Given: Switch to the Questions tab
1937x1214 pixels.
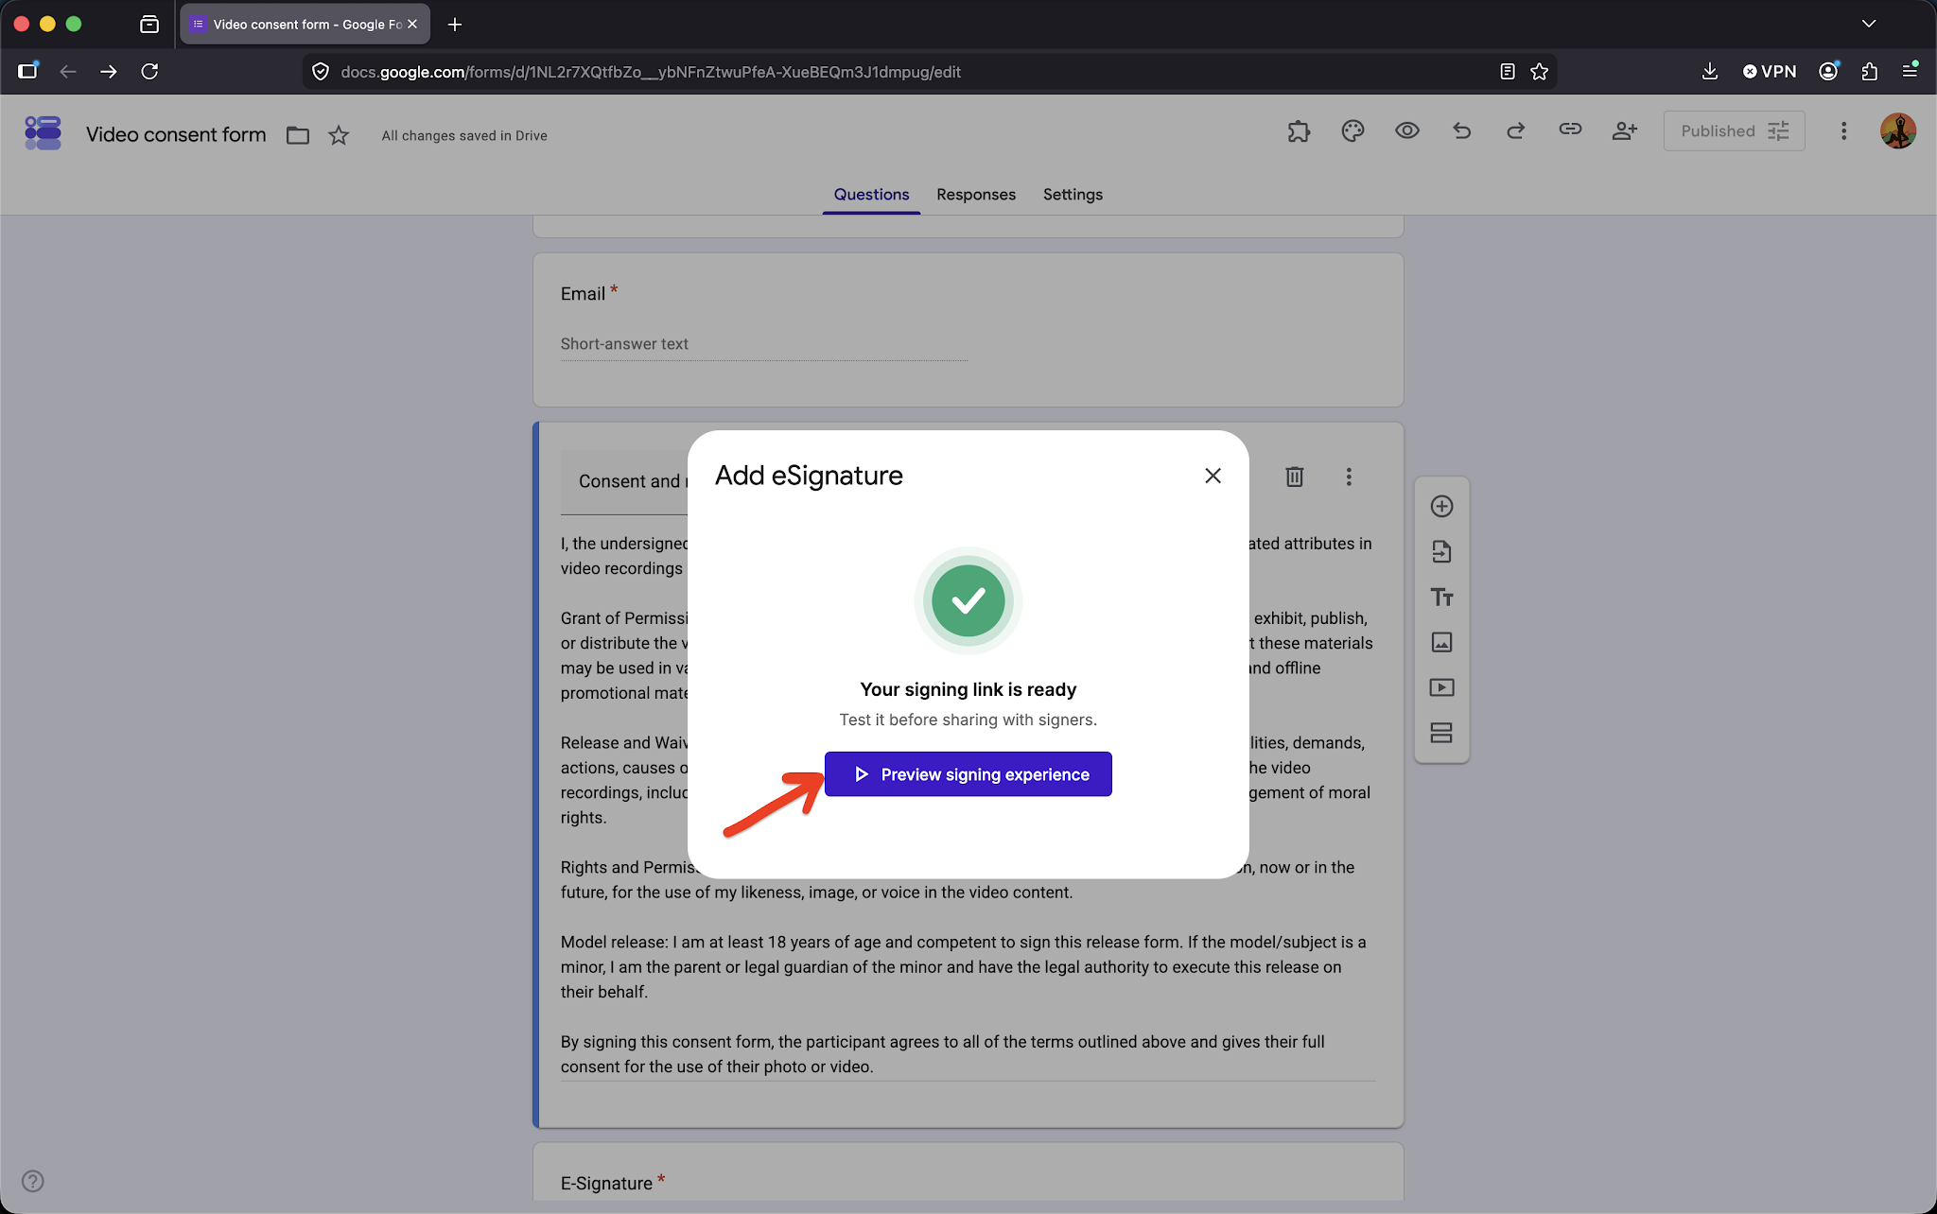Looking at the screenshot, I should (871, 194).
